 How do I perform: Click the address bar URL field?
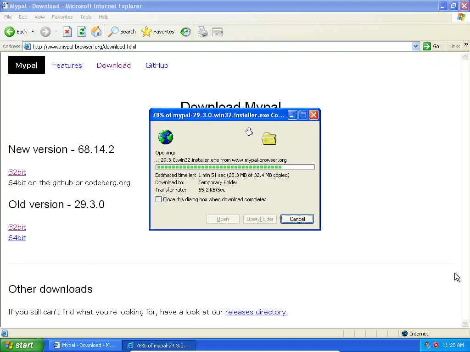(221, 47)
